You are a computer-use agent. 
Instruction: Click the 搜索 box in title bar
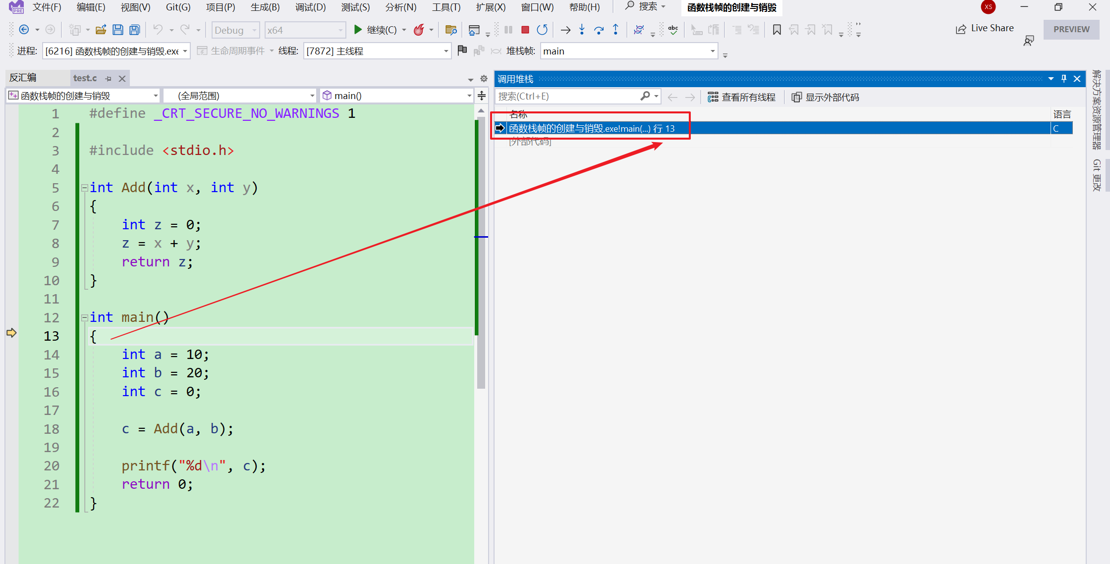coord(645,7)
